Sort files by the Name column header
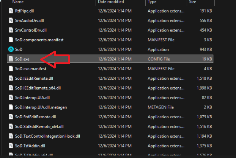Image resolution: width=236 pixels, height=158 pixels. coord(18,2)
